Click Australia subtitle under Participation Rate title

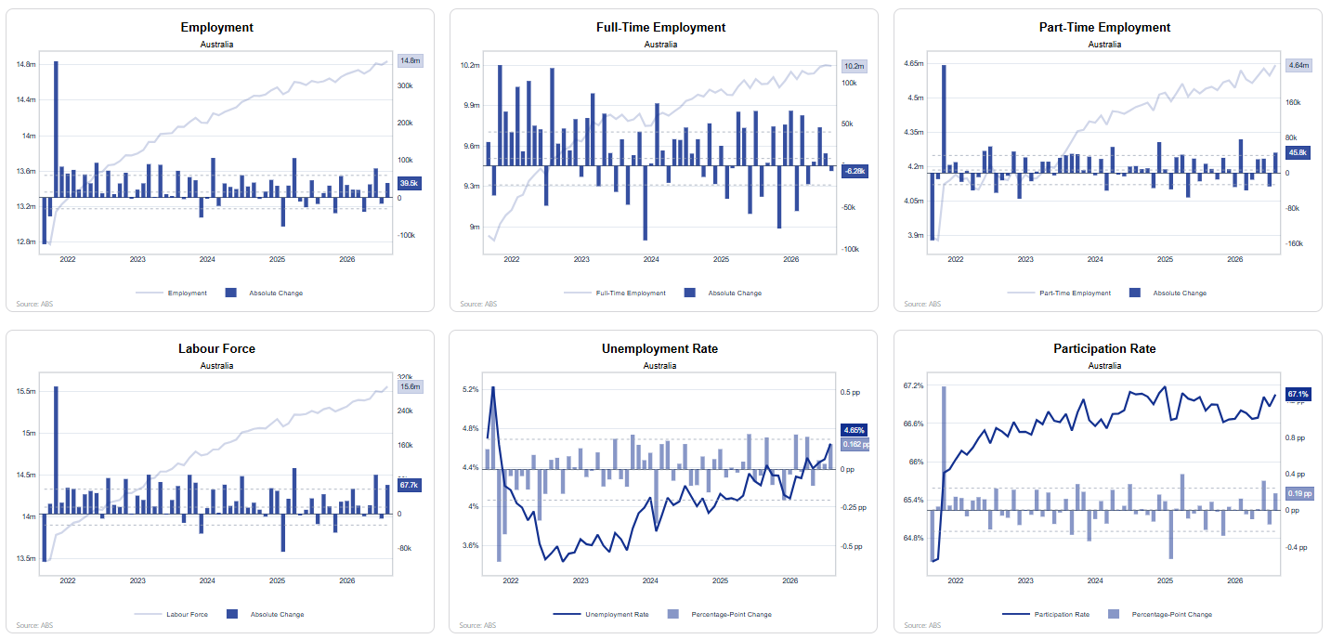click(x=1105, y=366)
